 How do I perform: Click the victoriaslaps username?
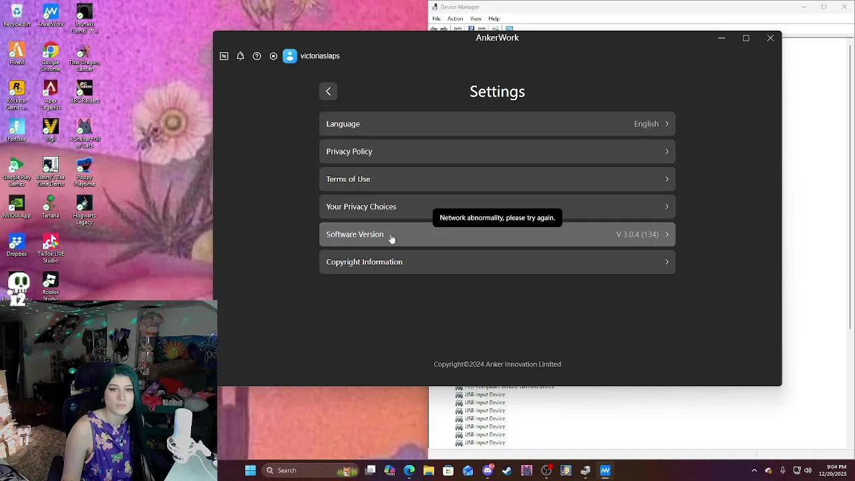pos(320,56)
